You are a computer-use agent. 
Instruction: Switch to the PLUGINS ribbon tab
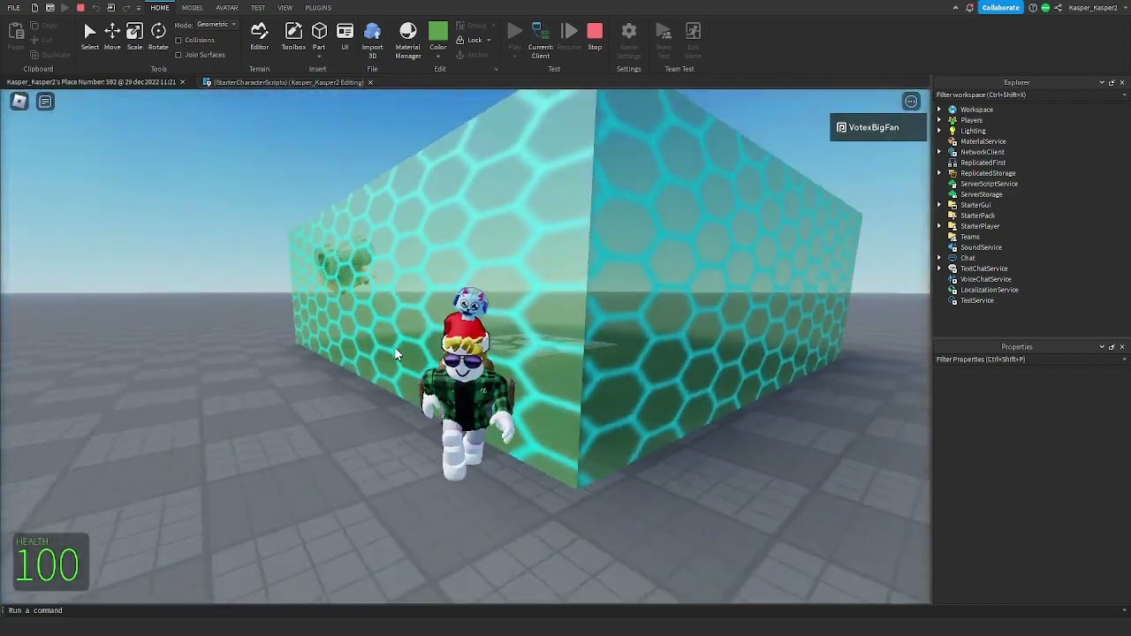(318, 8)
